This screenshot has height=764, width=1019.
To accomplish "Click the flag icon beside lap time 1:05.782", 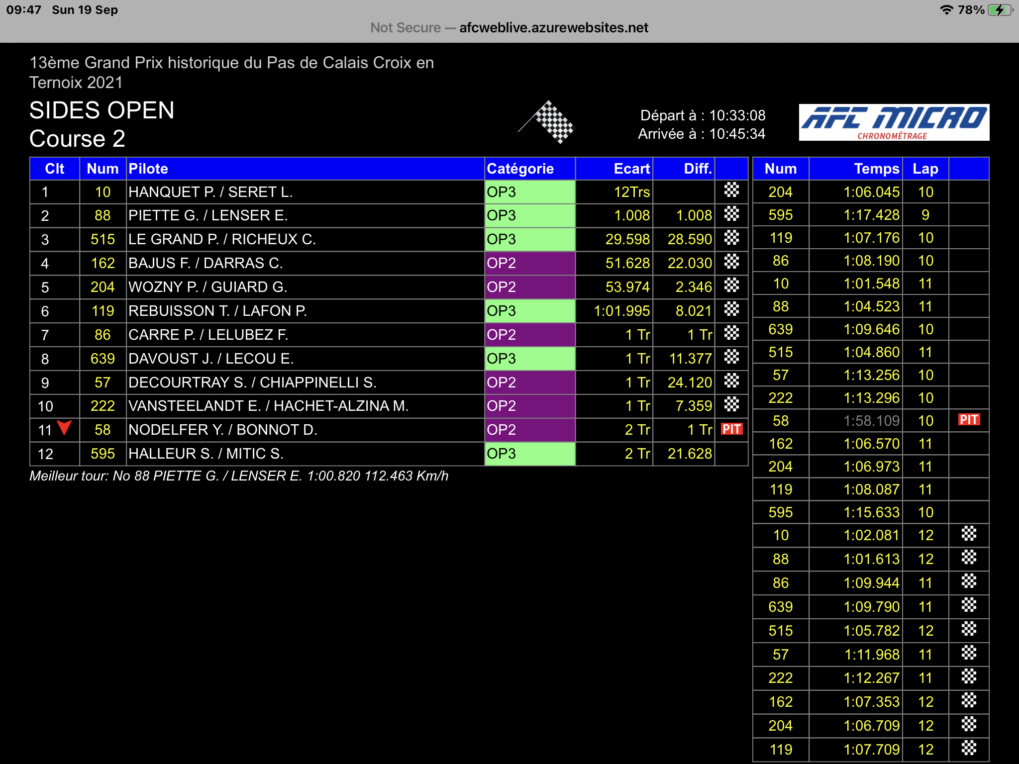I will point(969,629).
